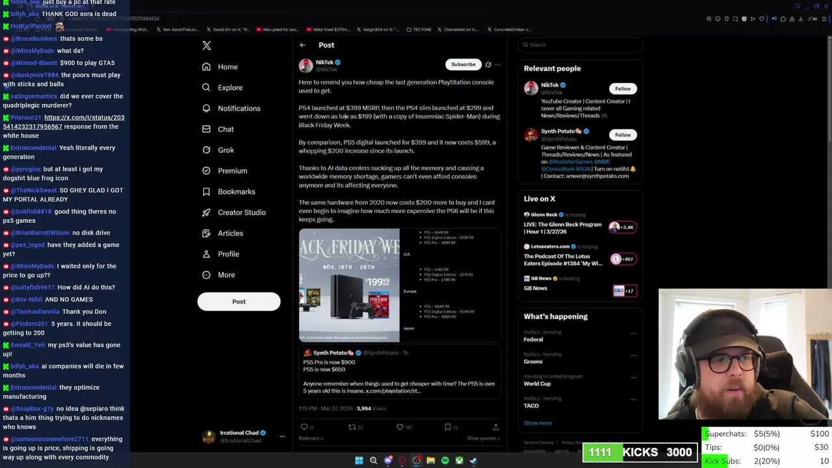Open Xbox app from taskbar

point(459,461)
